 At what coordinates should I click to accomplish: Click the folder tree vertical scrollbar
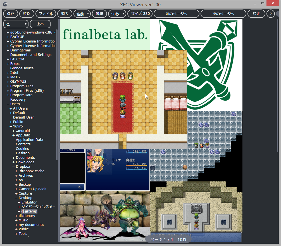57,95
